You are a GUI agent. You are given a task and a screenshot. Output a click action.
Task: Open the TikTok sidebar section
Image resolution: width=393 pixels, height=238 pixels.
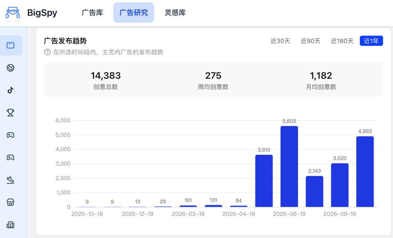11,90
